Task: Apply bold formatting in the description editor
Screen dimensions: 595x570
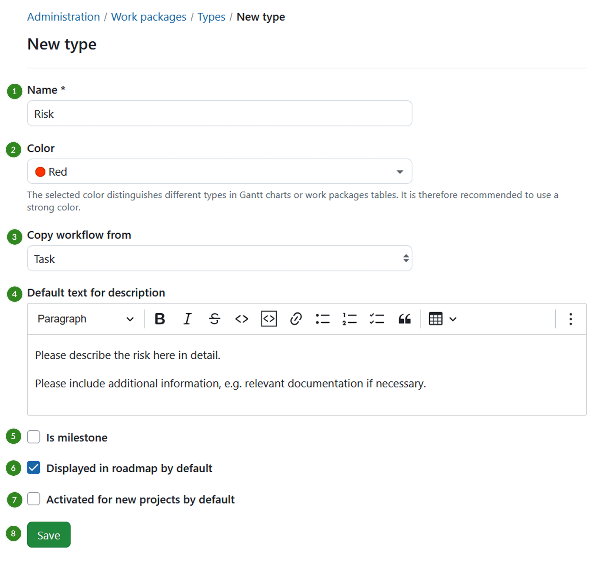Action: click(x=160, y=319)
